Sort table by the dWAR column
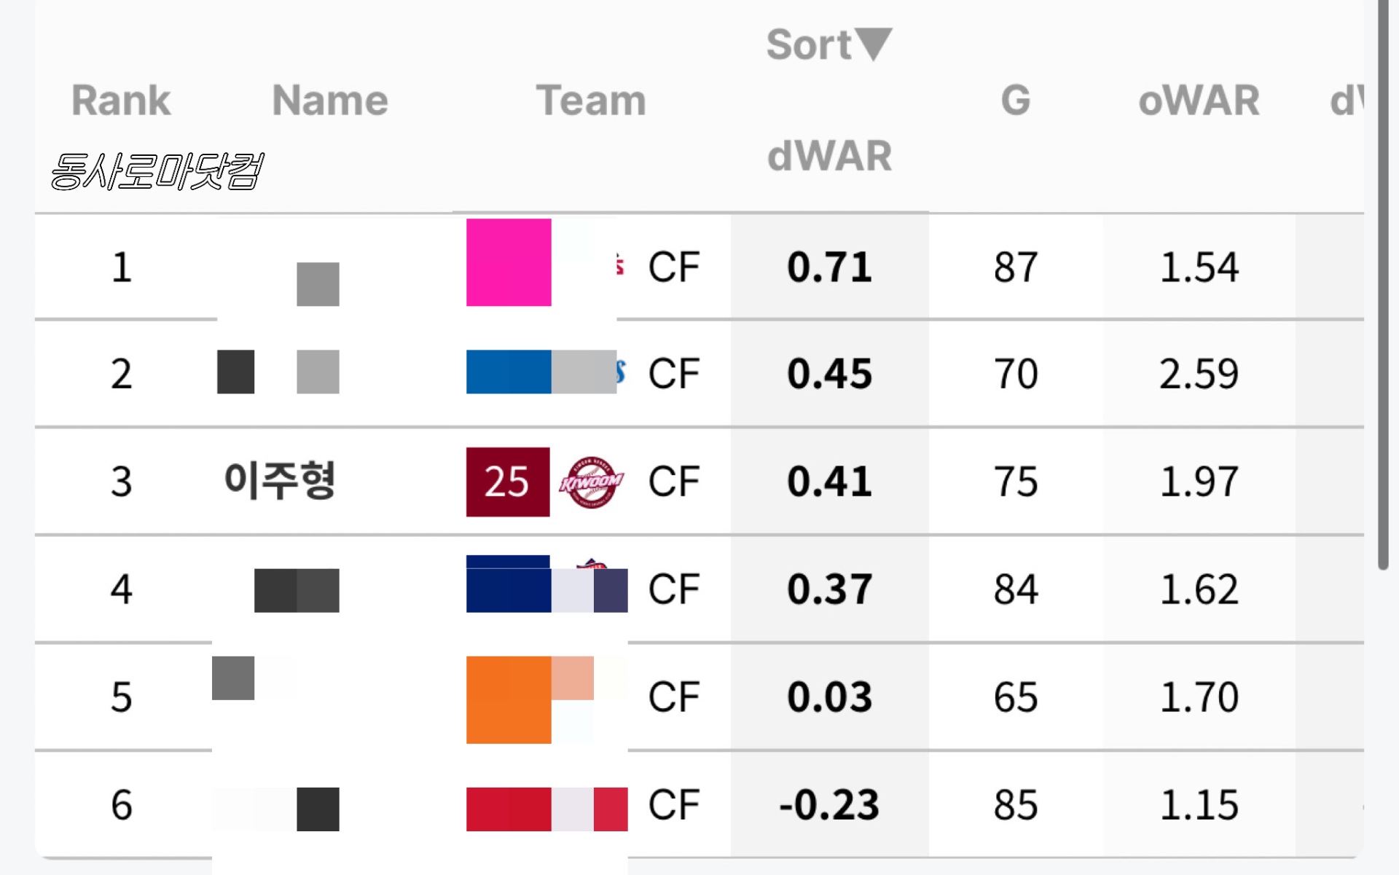 pyautogui.click(x=829, y=155)
